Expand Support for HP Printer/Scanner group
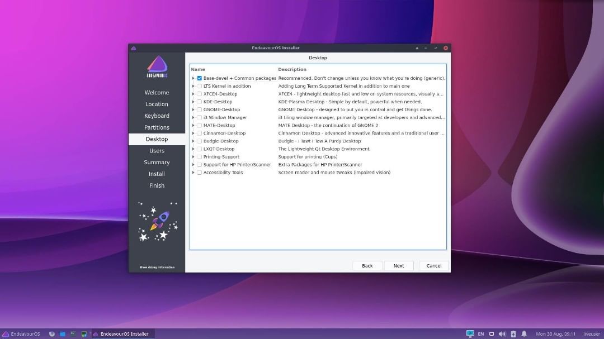Image resolution: width=604 pixels, height=339 pixels. click(194, 165)
